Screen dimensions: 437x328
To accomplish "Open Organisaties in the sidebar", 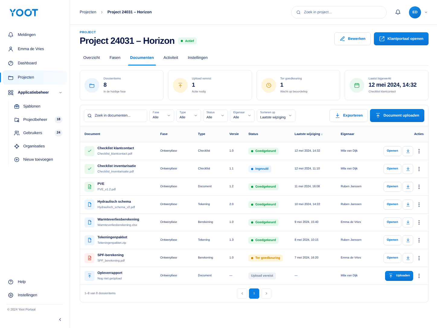I will tap(38, 146).
